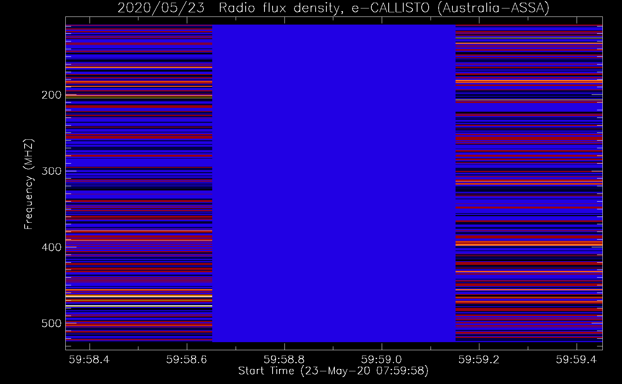Click the frequency tick label '400'
Viewport: 622px width, 384px height.
[52, 247]
